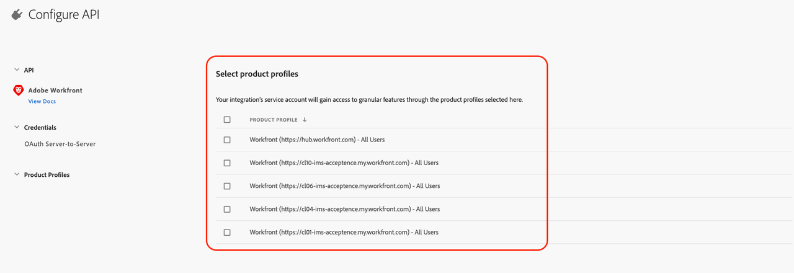This screenshot has height=273, width=794.
Task: Click the Adobe Workfront logo icon
Action: click(18, 91)
